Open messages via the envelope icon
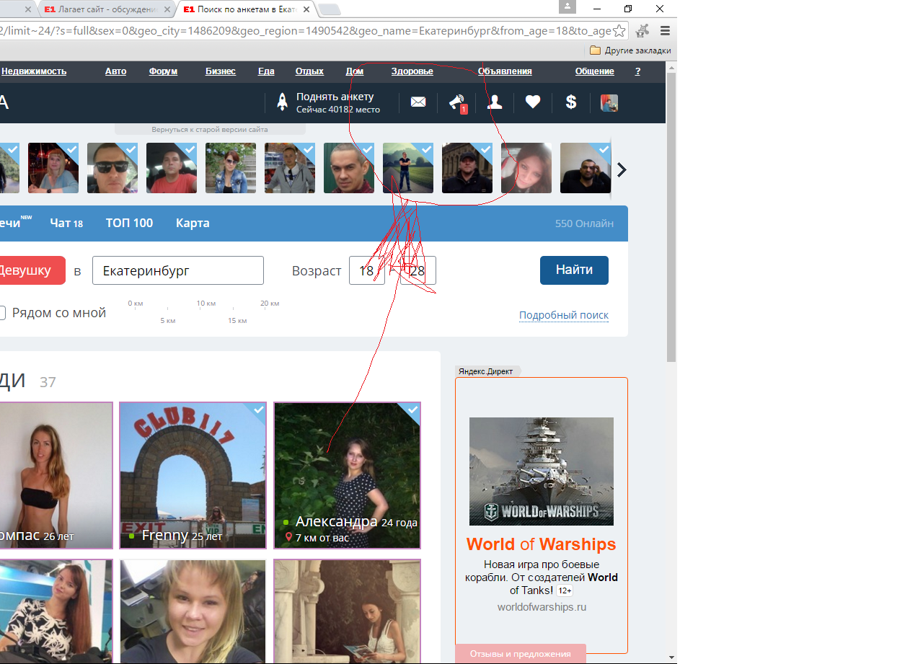Viewport: 923px width, 664px height. pyautogui.click(x=418, y=102)
